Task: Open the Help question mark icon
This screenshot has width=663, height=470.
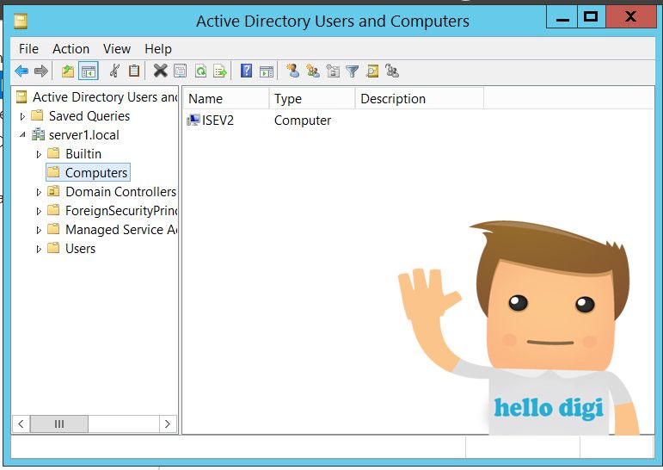Action: [x=246, y=71]
